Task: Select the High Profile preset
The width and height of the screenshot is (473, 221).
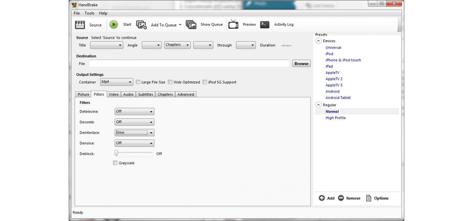Action: (x=336, y=118)
